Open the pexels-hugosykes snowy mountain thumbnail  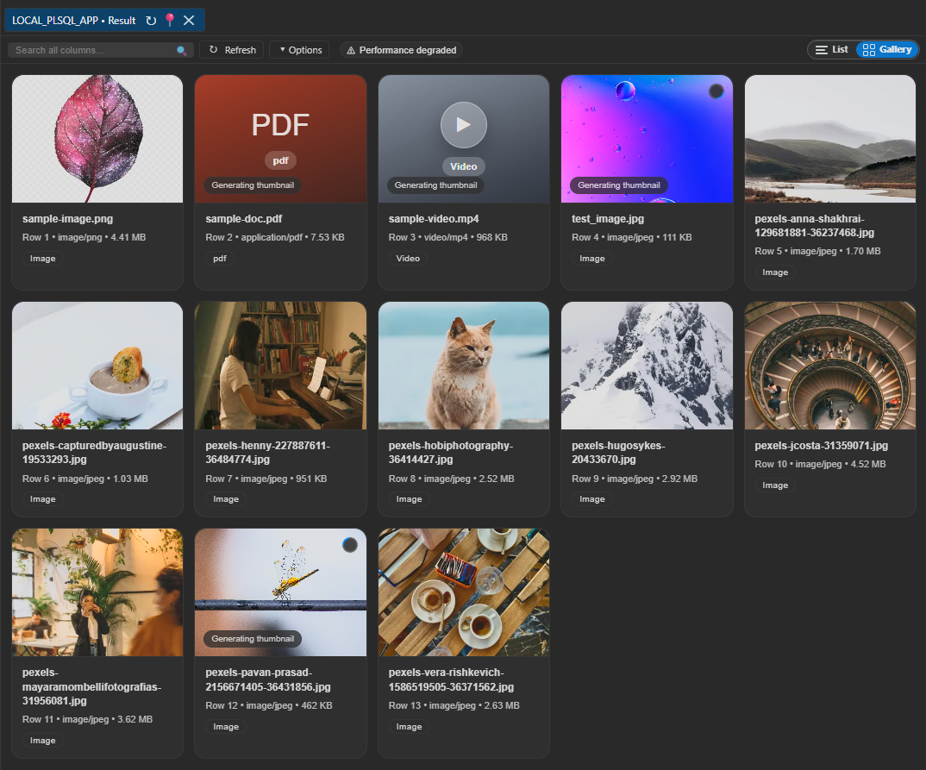(x=647, y=366)
